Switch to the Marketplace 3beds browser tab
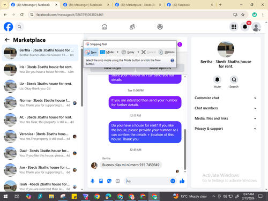The image size is (268, 201). (x=138, y=5)
